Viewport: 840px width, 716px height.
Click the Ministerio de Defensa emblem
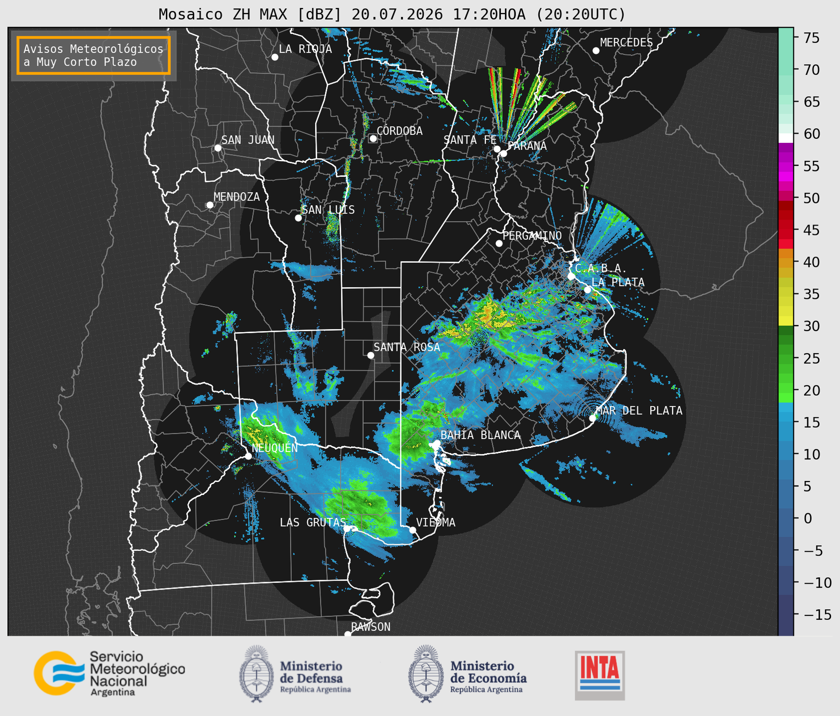(256, 673)
